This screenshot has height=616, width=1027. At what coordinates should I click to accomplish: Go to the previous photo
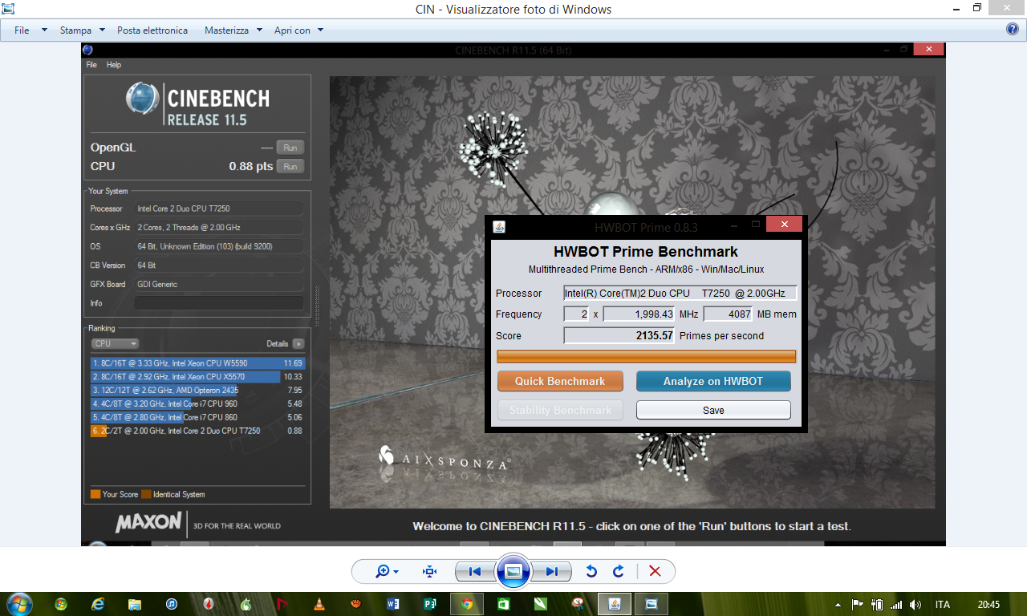[474, 571]
